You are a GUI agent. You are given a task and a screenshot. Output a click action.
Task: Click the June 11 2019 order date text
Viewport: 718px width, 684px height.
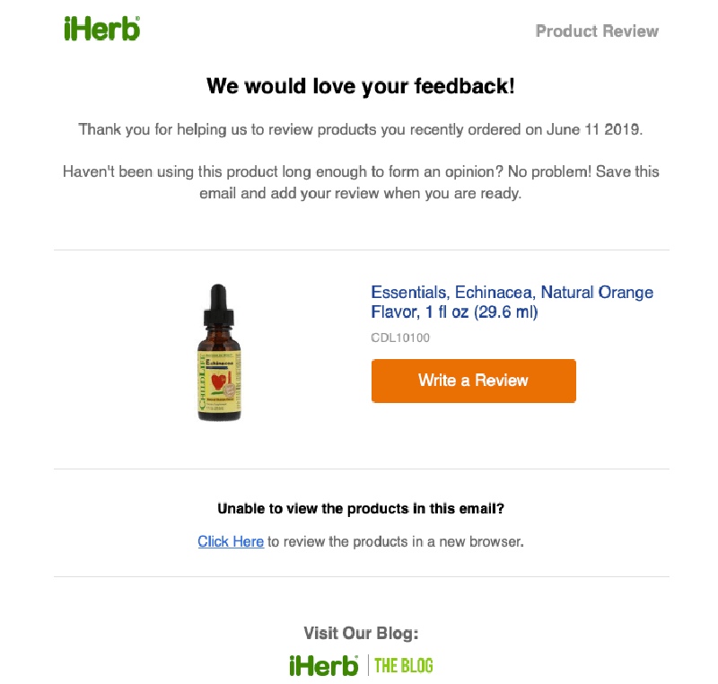[594, 129]
